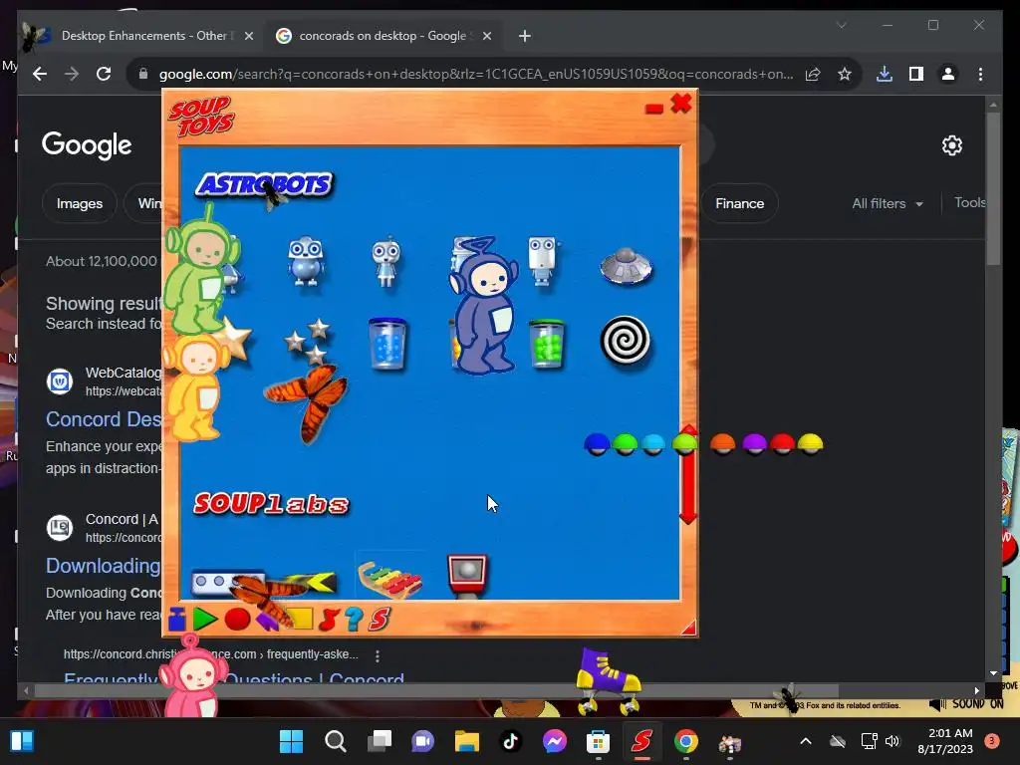
Task: Click the green play button in Soup Toys
Action: 205,619
